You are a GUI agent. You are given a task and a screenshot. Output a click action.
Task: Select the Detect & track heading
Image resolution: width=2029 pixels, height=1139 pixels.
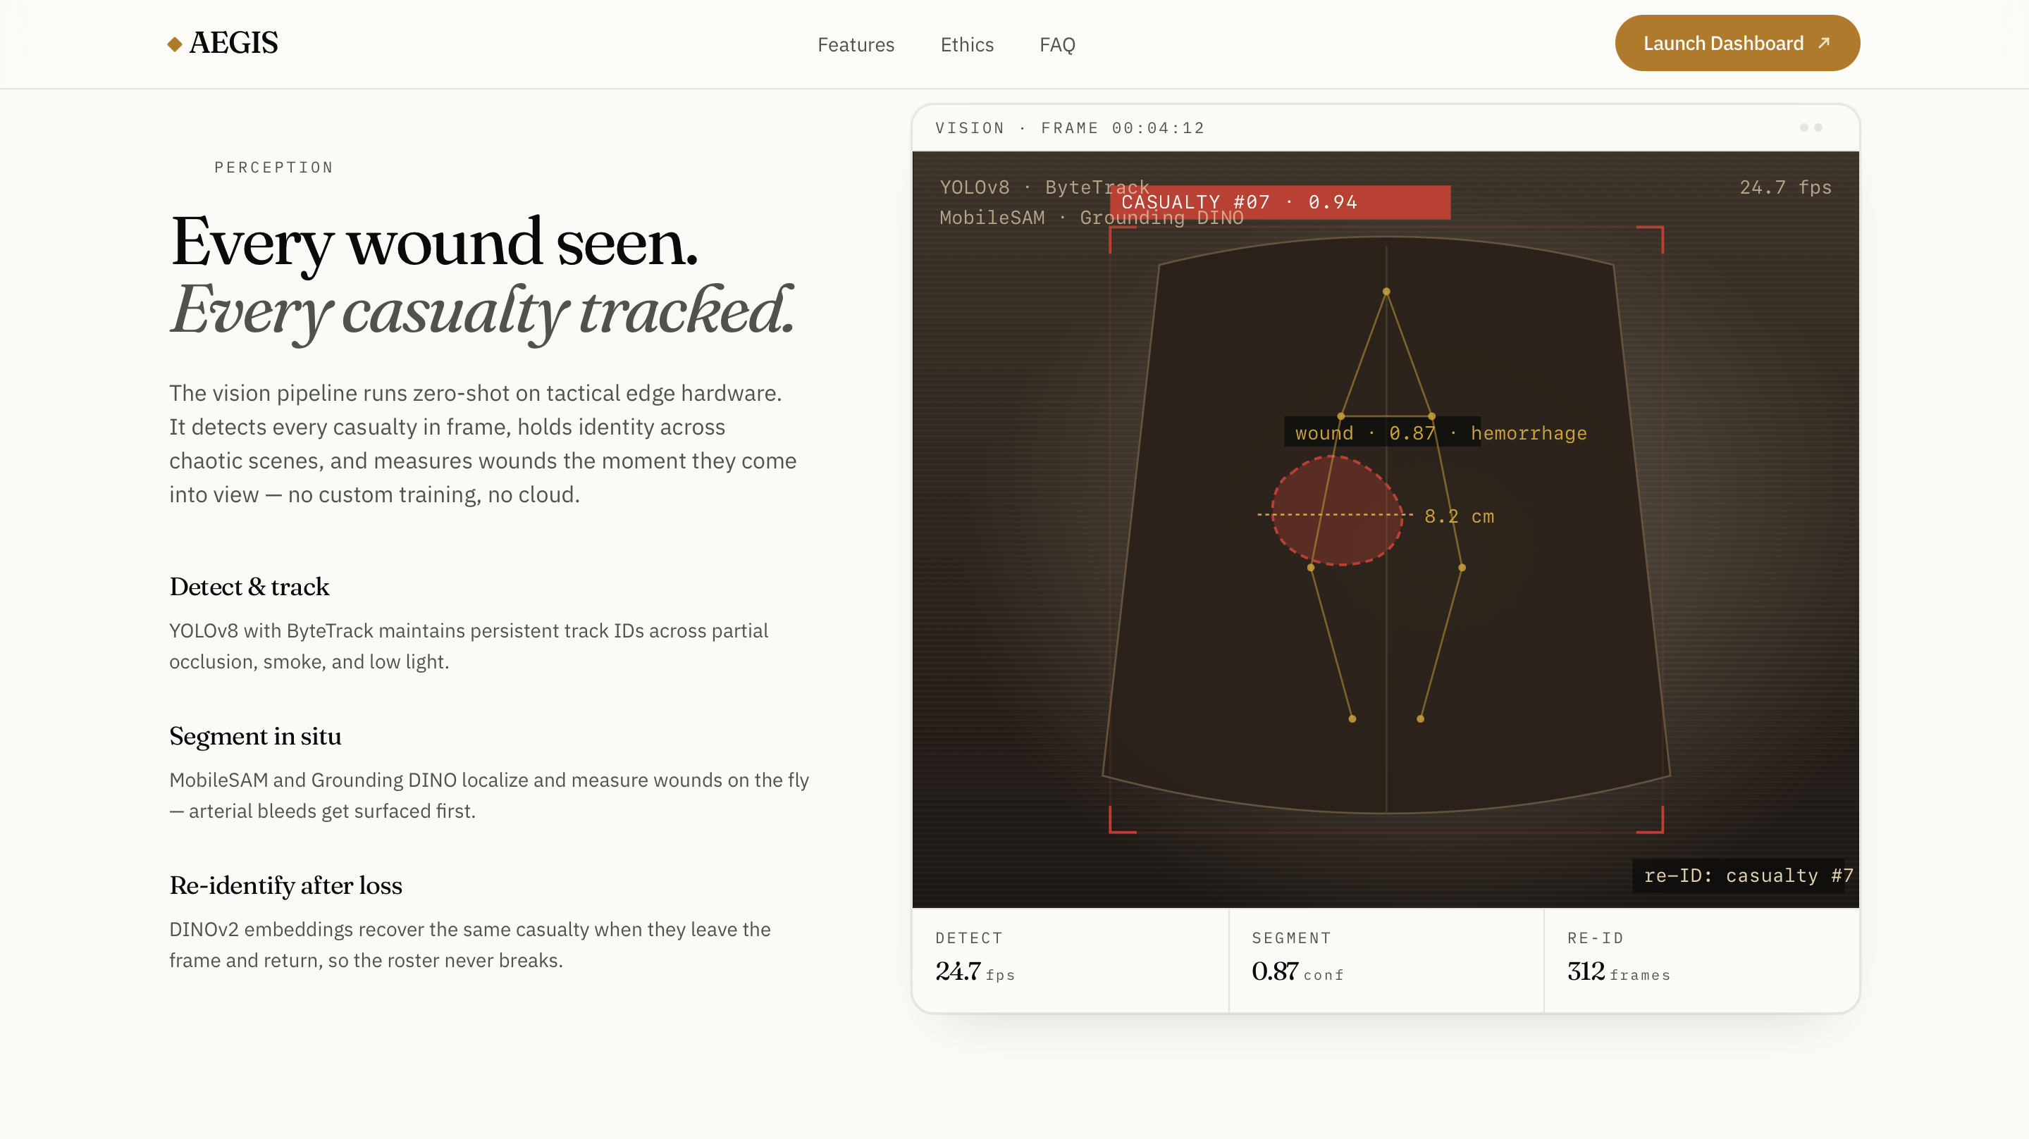pos(249,587)
